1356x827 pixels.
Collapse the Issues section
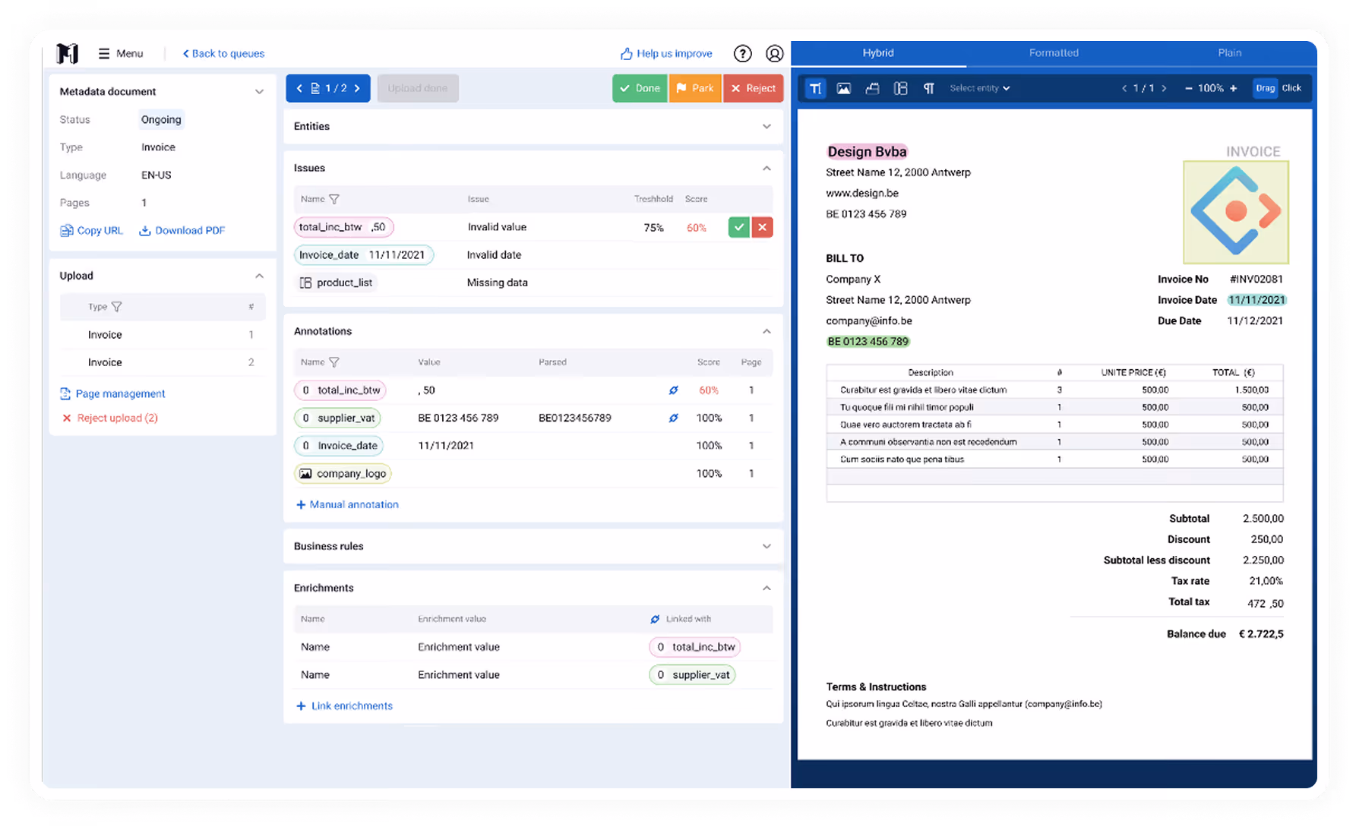click(767, 168)
